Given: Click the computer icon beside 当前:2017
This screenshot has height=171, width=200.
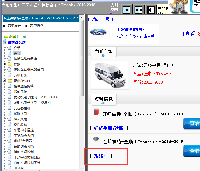Looking at the screenshot, I should click(x=5, y=42).
